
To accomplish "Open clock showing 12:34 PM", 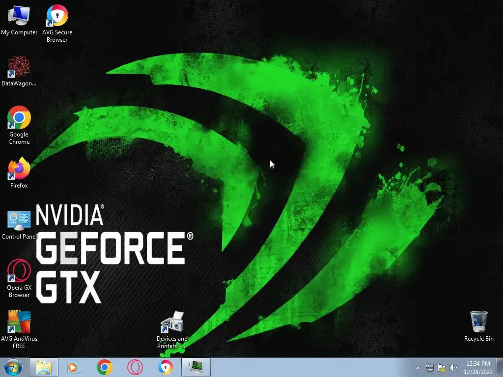I will point(478,368).
